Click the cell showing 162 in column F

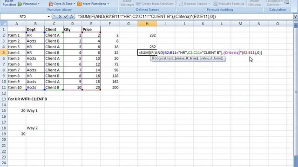pyautogui.click(x=110, y=82)
